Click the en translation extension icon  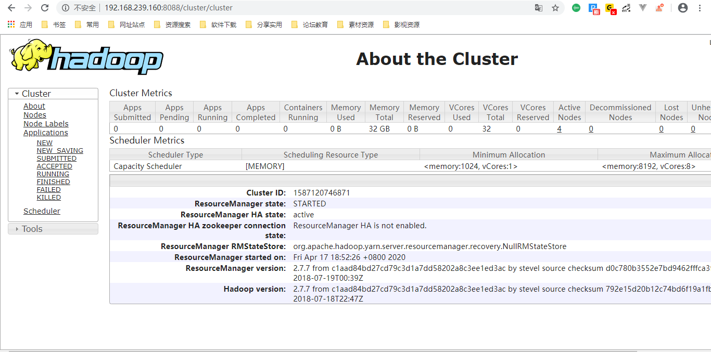627,8
